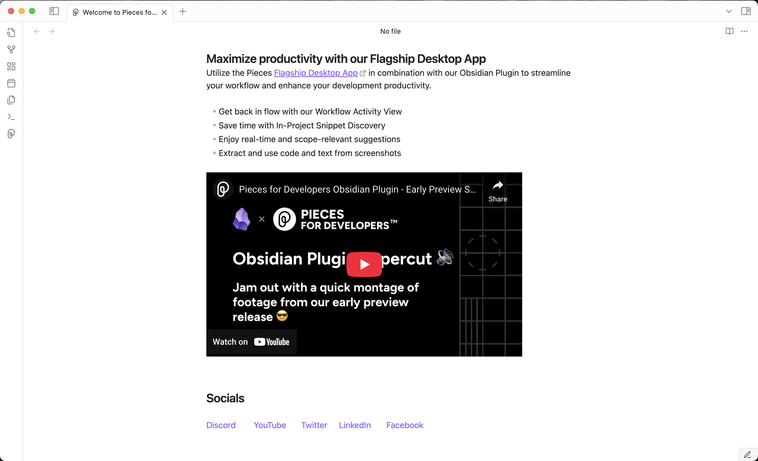Click Watch on YouTube button
758x461 pixels.
[x=251, y=342]
